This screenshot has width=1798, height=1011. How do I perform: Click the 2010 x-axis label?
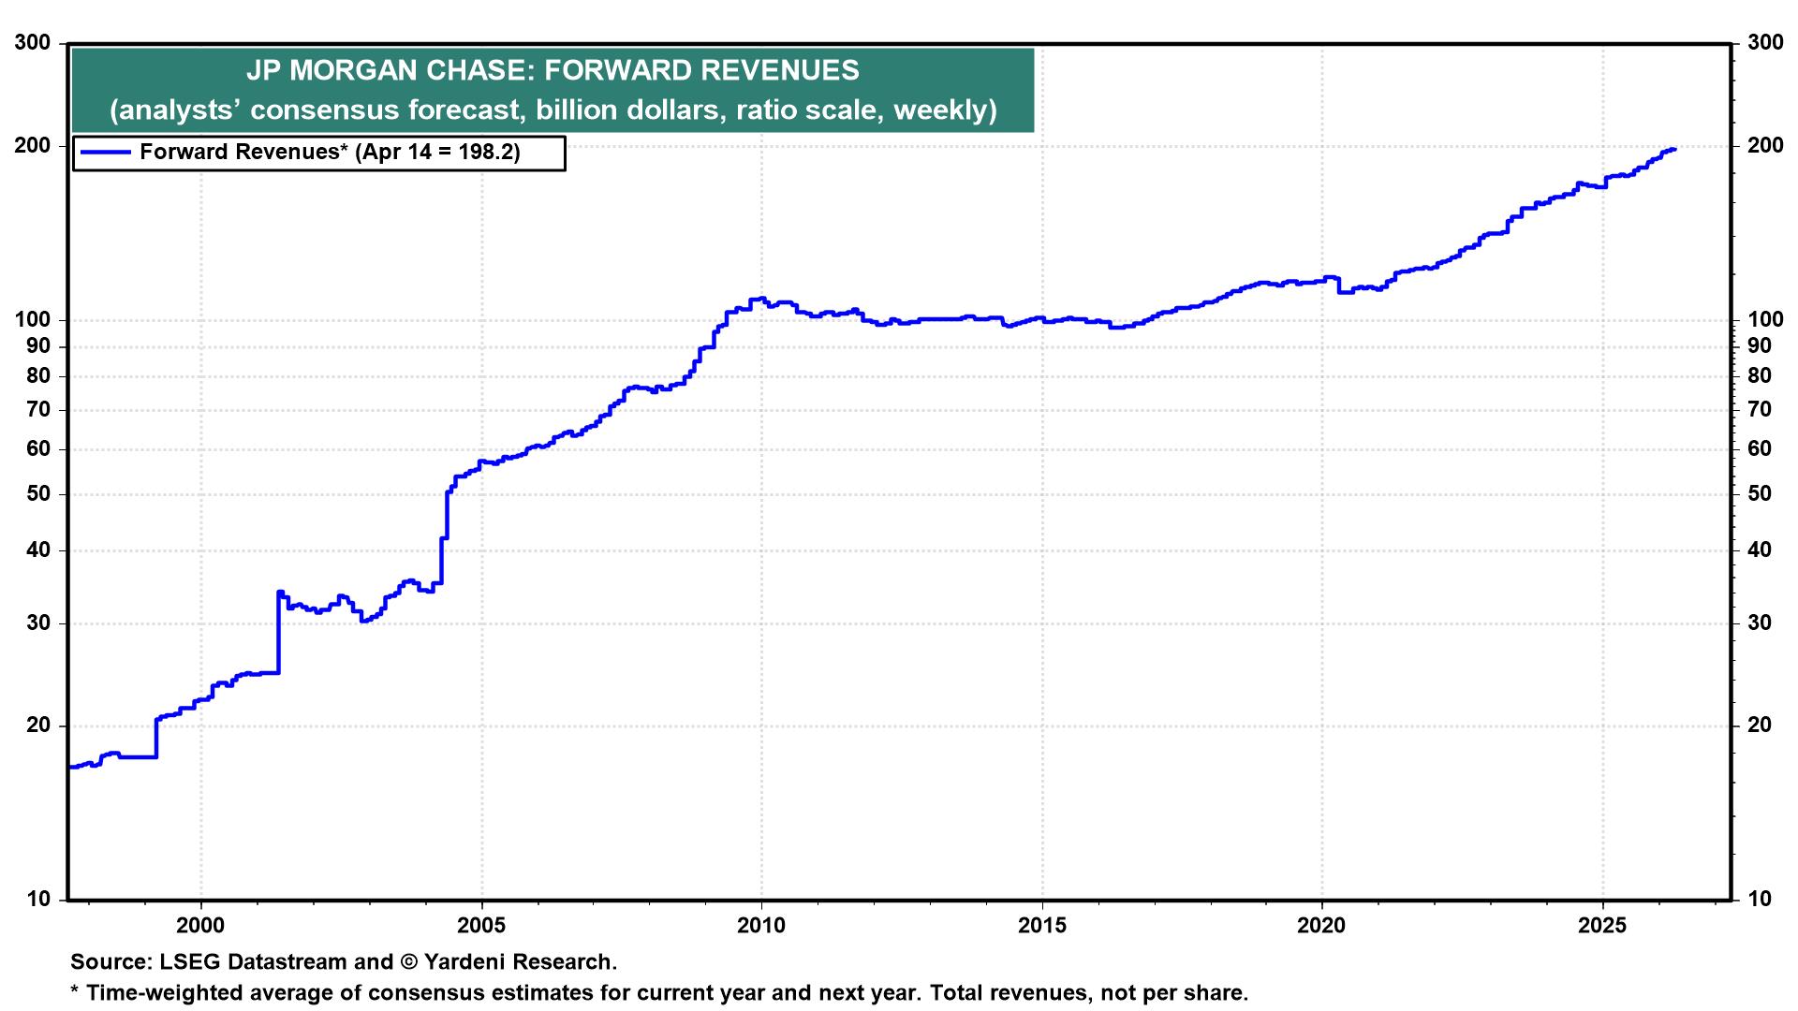760,926
